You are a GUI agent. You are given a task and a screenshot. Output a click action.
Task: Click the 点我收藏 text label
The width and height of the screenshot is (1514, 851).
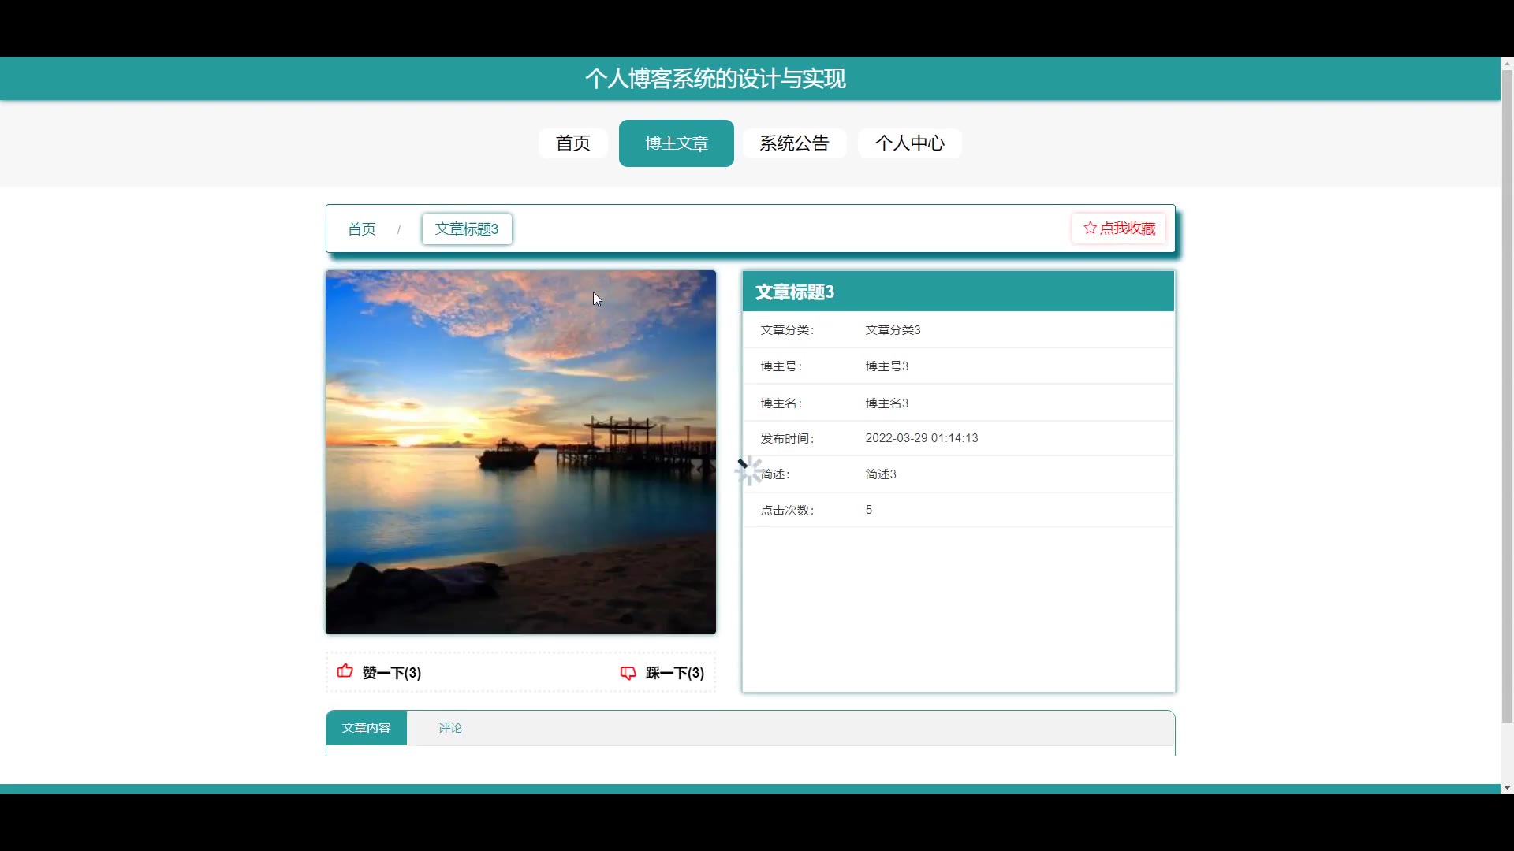tap(1128, 228)
